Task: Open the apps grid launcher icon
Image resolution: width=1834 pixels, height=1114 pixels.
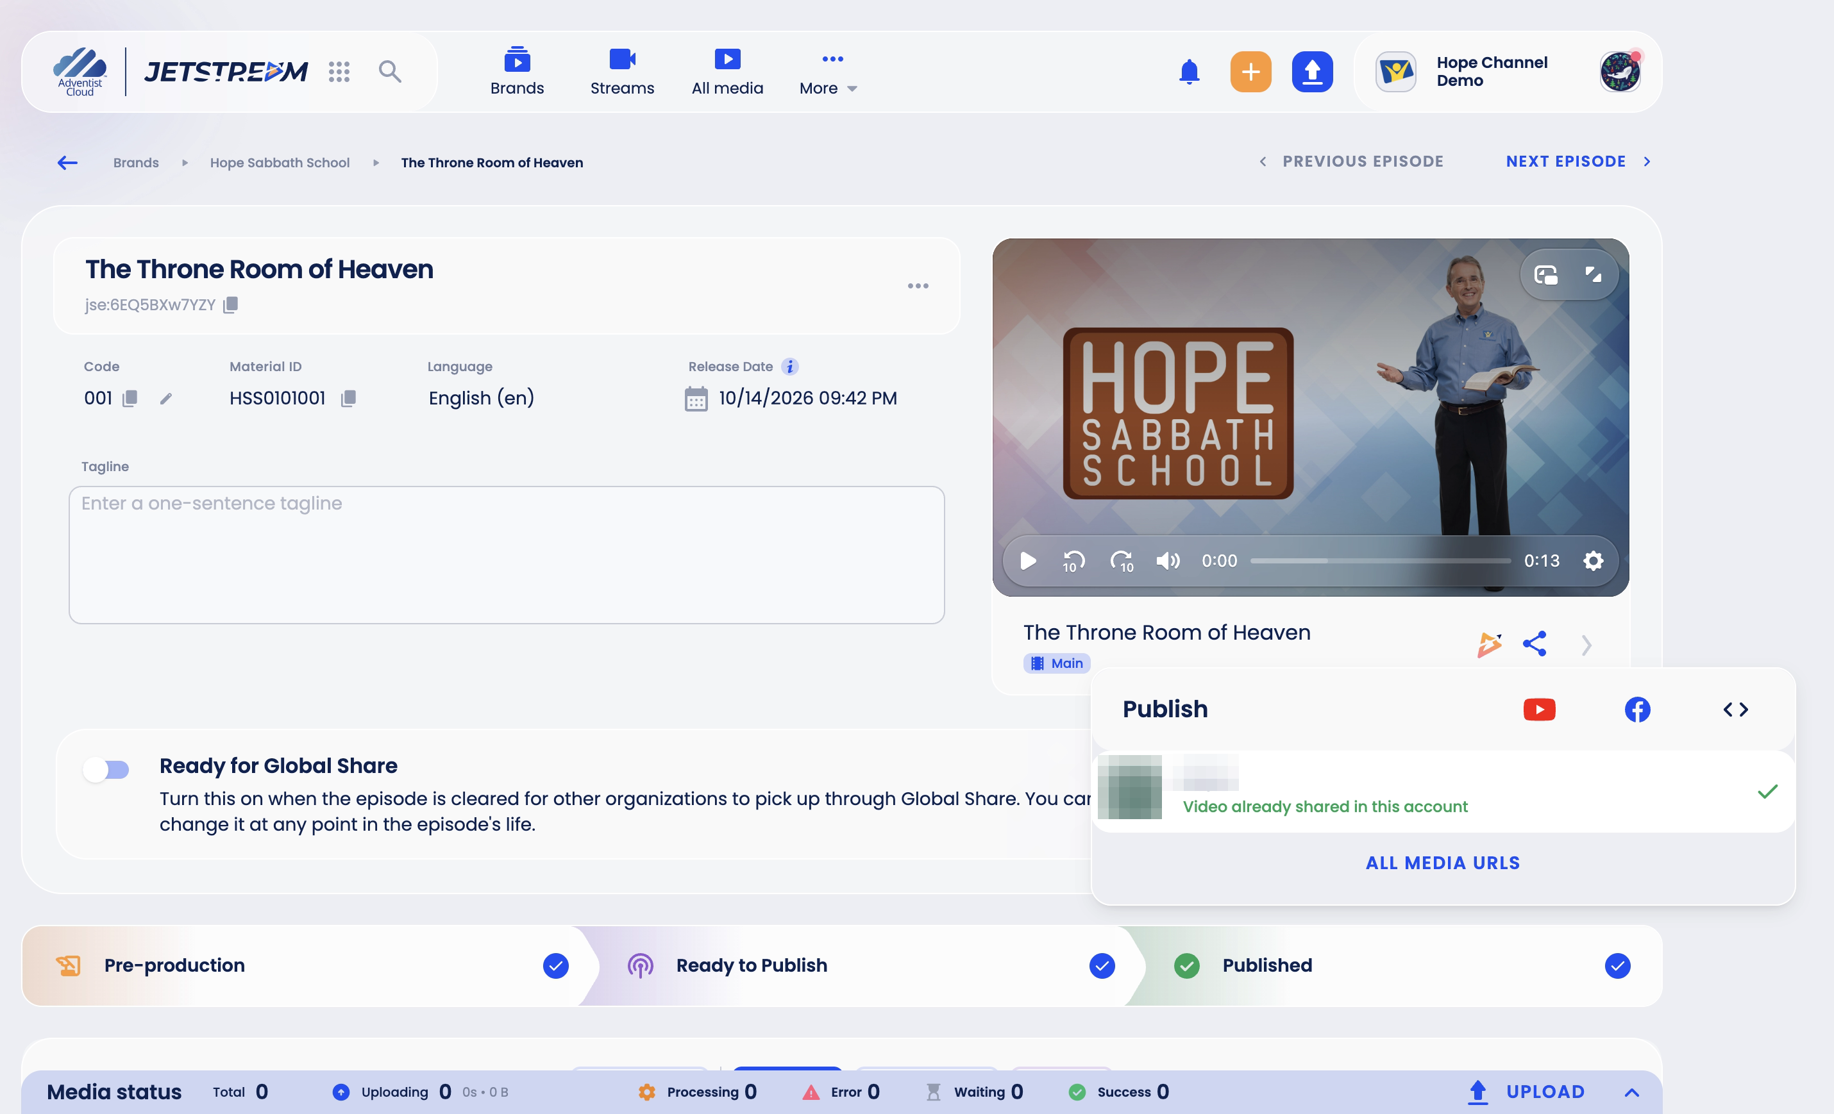Action: (339, 71)
